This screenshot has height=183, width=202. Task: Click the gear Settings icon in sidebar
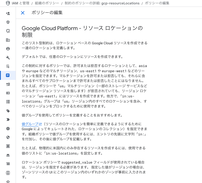tap(8, 128)
